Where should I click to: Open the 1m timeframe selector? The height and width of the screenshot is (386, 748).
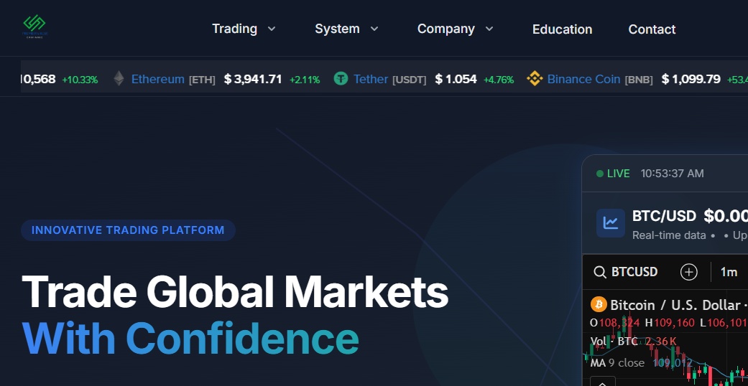click(729, 272)
